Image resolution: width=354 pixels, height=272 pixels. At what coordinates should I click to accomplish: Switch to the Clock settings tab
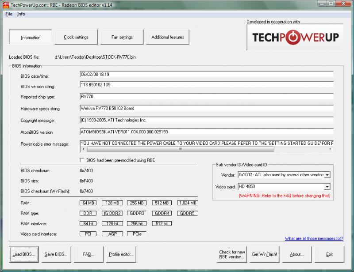[76, 37]
